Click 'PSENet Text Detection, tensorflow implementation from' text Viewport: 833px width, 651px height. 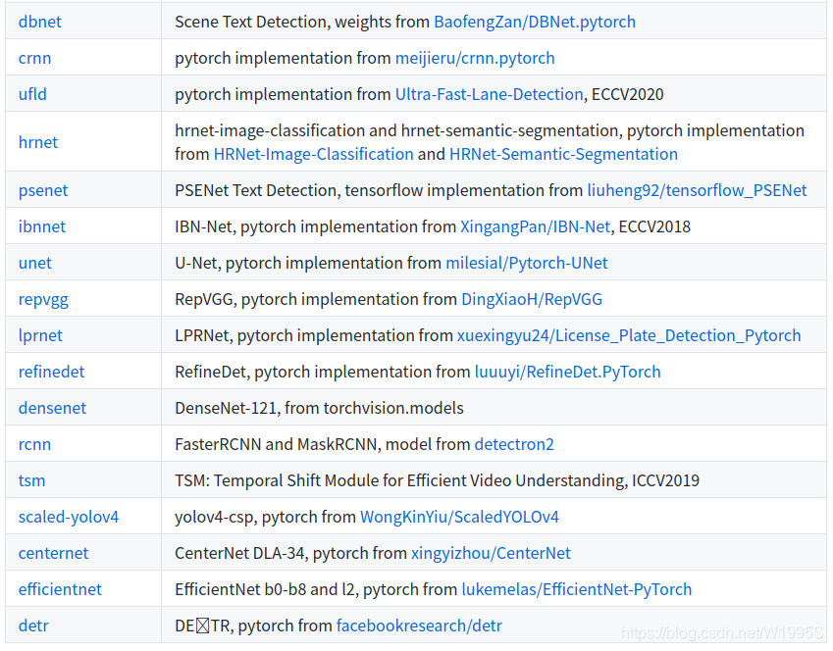[x=379, y=190]
